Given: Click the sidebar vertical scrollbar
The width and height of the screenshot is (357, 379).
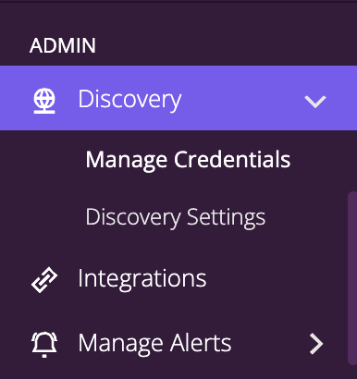Looking at the screenshot, I should pyautogui.click(x=352, y=278).
